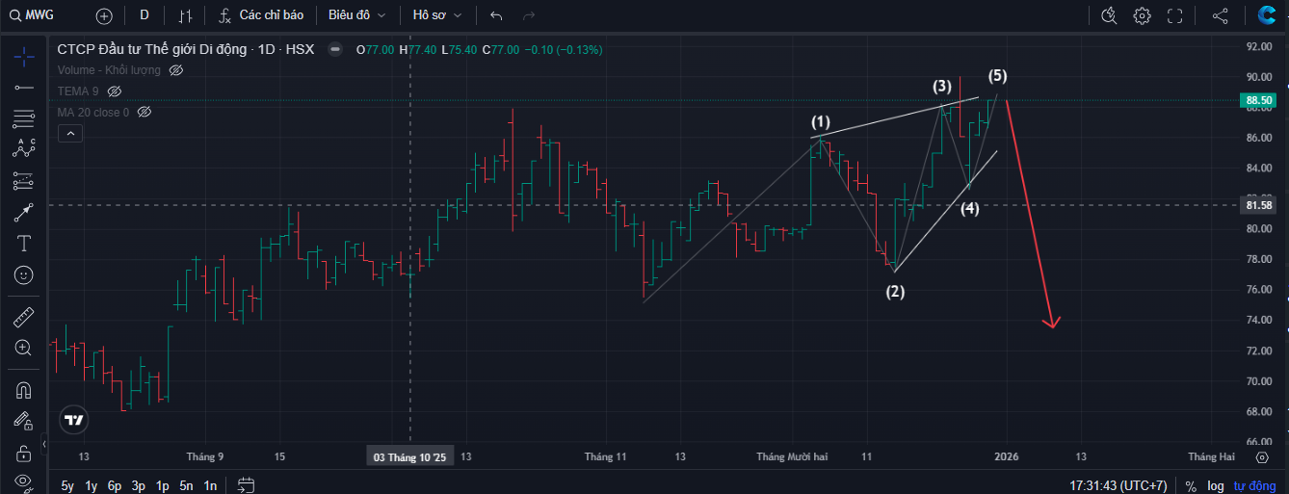
Task: Unhide the MA 20 close indicator
Action: (145, 113)
